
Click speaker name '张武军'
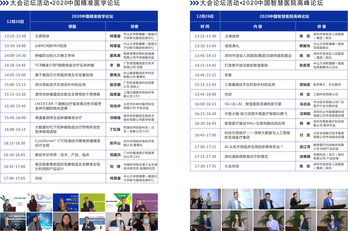[x=305, y=65]
